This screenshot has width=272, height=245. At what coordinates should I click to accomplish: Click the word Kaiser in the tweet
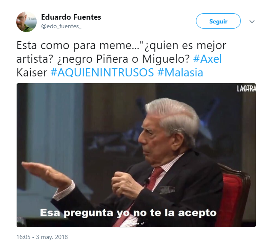click(x=32, y=72)
